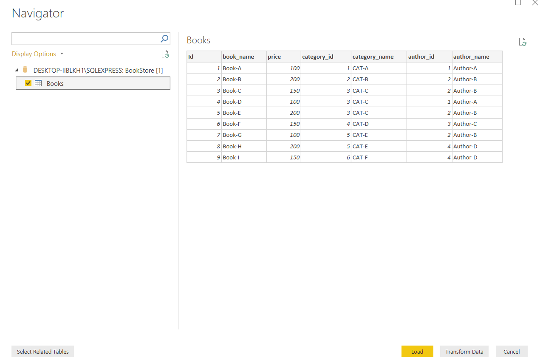540x363 pixels.
Task: Select the Book-A cell
Action: [244, 68]
